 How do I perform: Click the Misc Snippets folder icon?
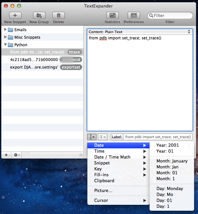(x=10, y=37)
